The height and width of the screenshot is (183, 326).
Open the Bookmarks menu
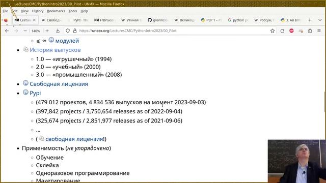(x=56, y=11)
